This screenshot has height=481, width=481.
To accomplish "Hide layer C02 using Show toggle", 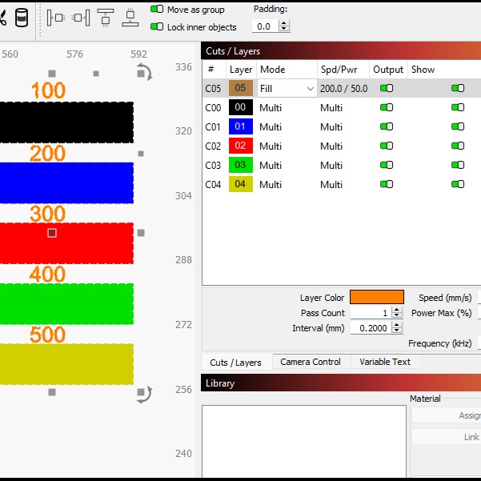I will tap(458, 146).
